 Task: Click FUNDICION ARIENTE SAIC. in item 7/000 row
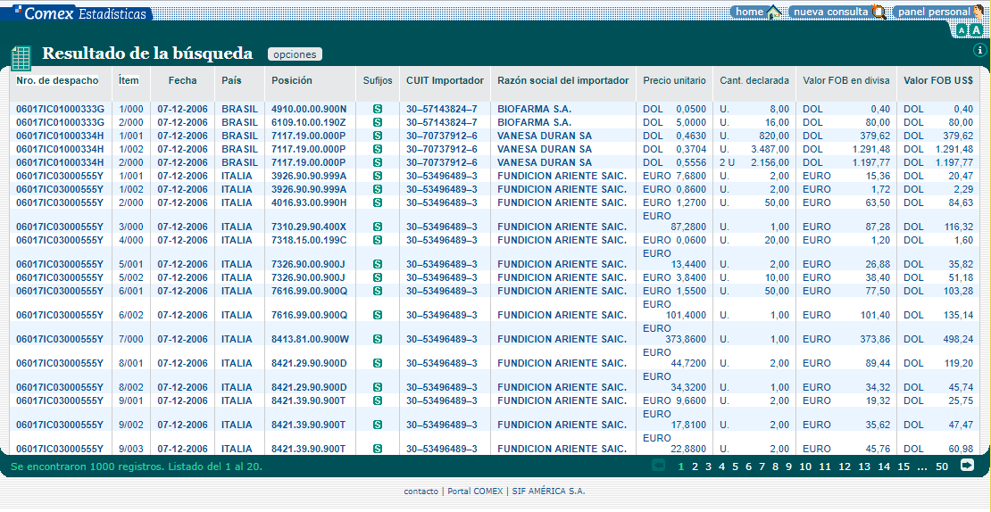[562, 339]
